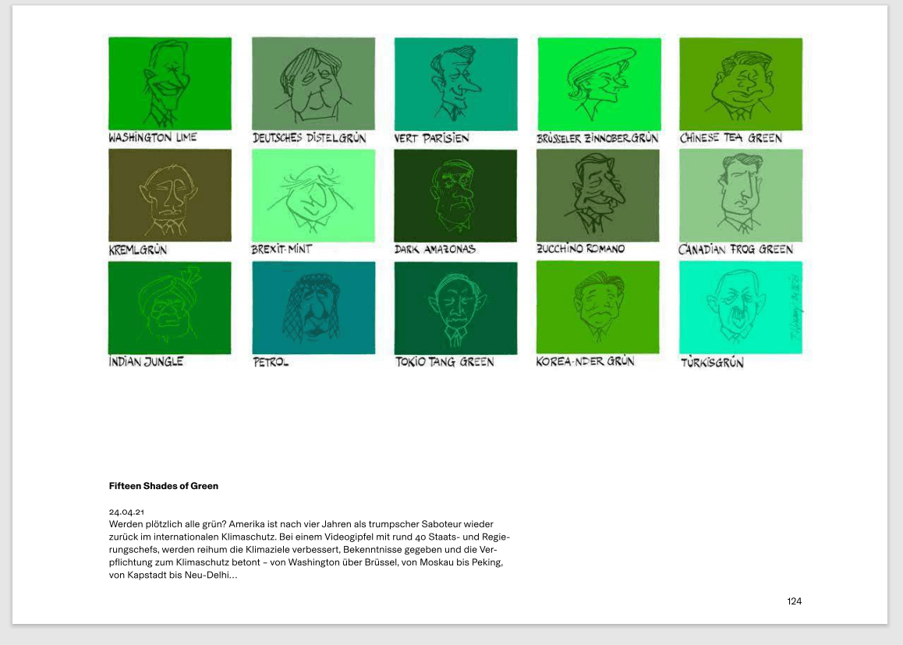This screenshot has height=645, width=903.
Task: Select the Deutsches Distelgrün portrait tile
Action: [313, 83]
